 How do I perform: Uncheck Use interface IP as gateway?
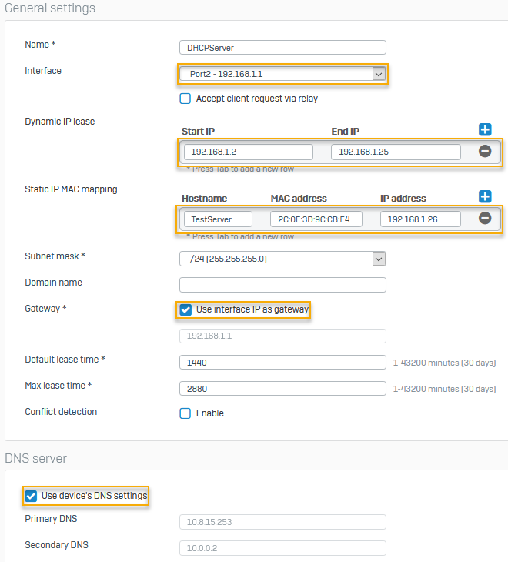185,309
